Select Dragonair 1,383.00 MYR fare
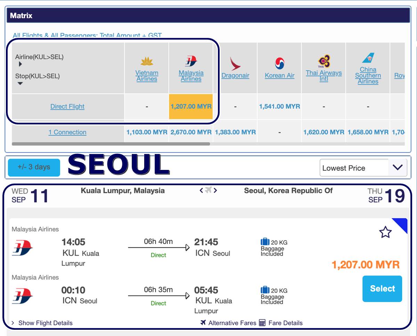This screenshot has height=336, width=417. pos(235,132)
